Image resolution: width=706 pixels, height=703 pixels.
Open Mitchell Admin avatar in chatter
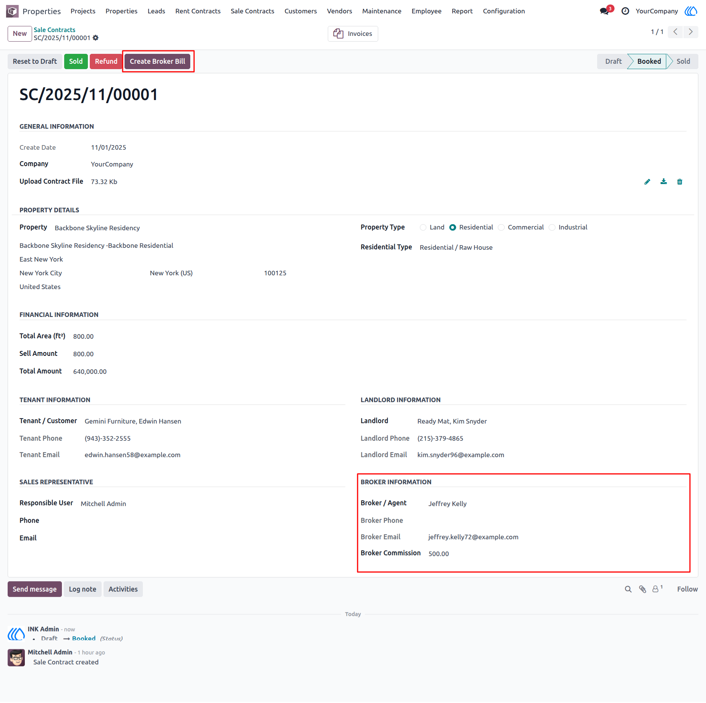click(16, 658)
